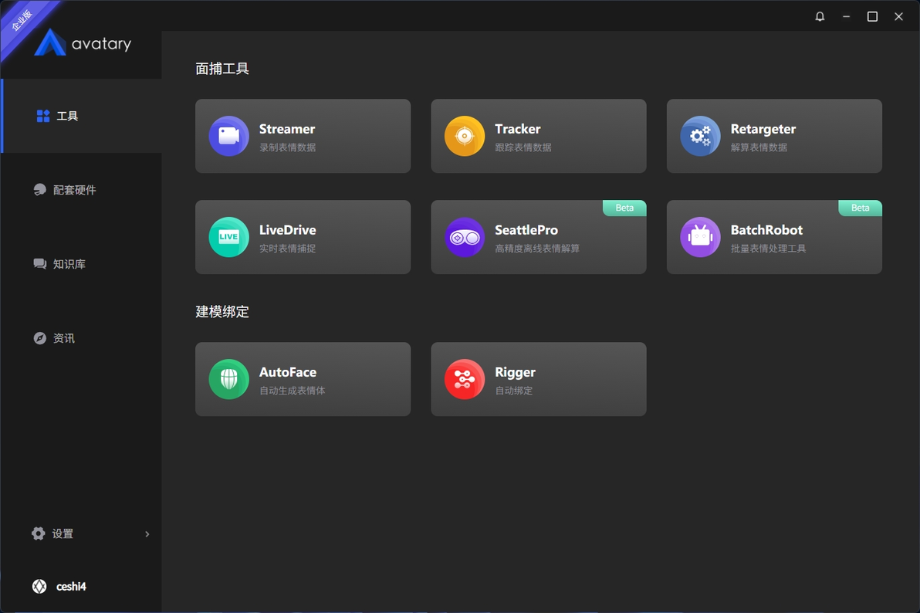Image resolution: width=920 pixels, height=613 pixels.
Task: Switch to 配套硬件 section
Action: coord(82,190)
